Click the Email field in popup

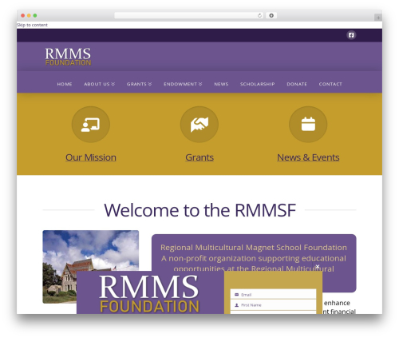[273, 295]
